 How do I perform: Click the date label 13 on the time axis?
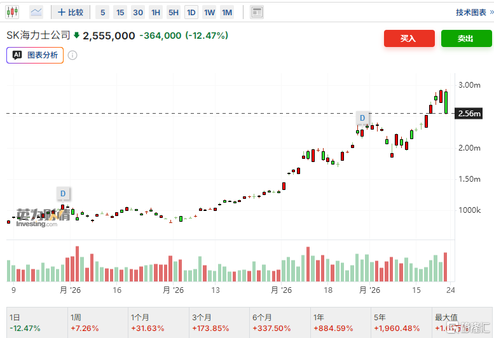(x=215, y=290)
